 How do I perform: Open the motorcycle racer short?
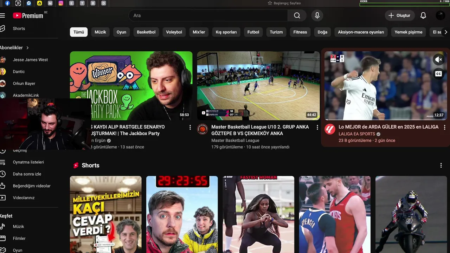click(x=411, y=215)
